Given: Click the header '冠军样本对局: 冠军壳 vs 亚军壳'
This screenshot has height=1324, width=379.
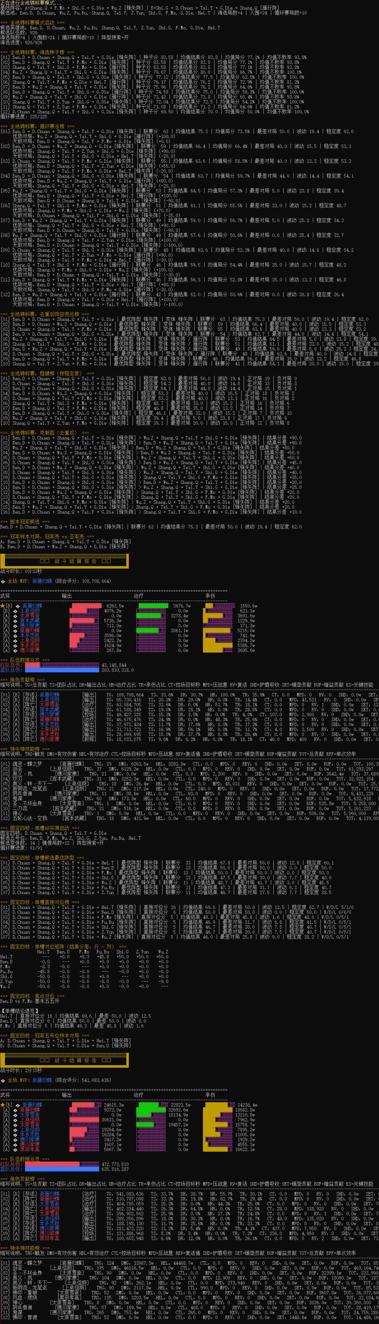Looking at the screenshot, I should (x=47, y=536).
